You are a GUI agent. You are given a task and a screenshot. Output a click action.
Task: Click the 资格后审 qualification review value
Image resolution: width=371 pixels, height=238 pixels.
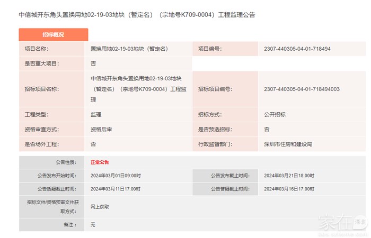(101, 129)
